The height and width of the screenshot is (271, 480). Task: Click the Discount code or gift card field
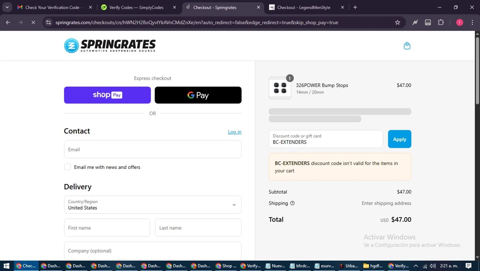point(326,139)
